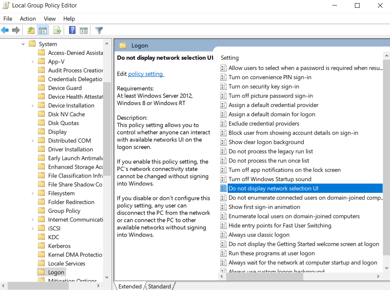Click the Up One Level folder icon
This screenshot has width=390, height=290.
[x=31, y=30]
